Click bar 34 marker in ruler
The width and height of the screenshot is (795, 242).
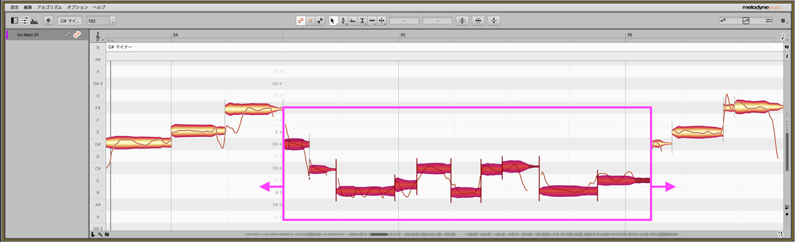[175, 34]
